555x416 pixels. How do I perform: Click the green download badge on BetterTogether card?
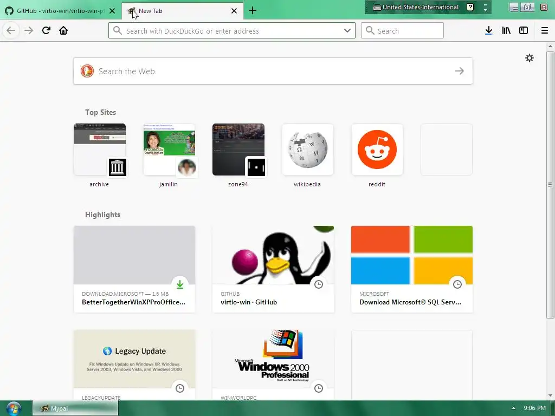coord(180,284)
